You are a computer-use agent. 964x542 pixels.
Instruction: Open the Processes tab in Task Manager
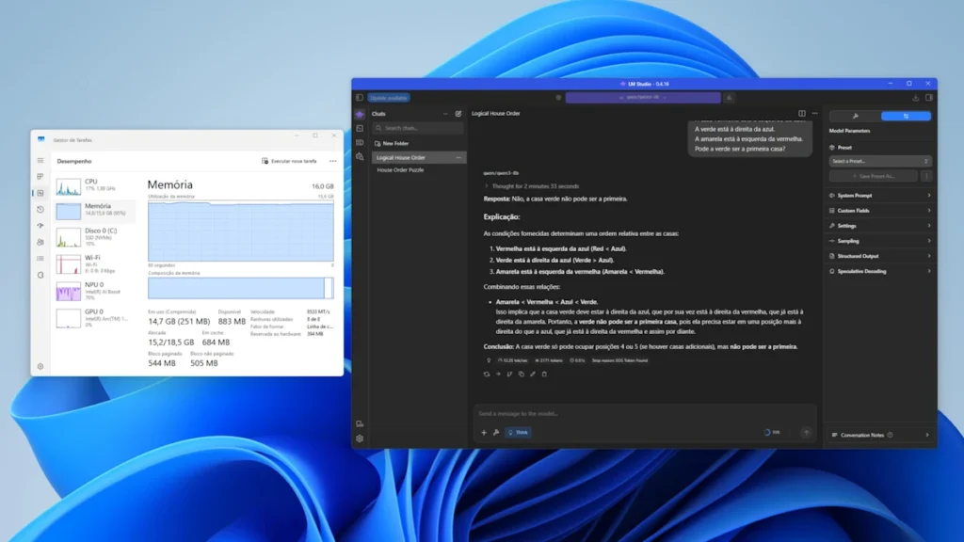[40, 177]
